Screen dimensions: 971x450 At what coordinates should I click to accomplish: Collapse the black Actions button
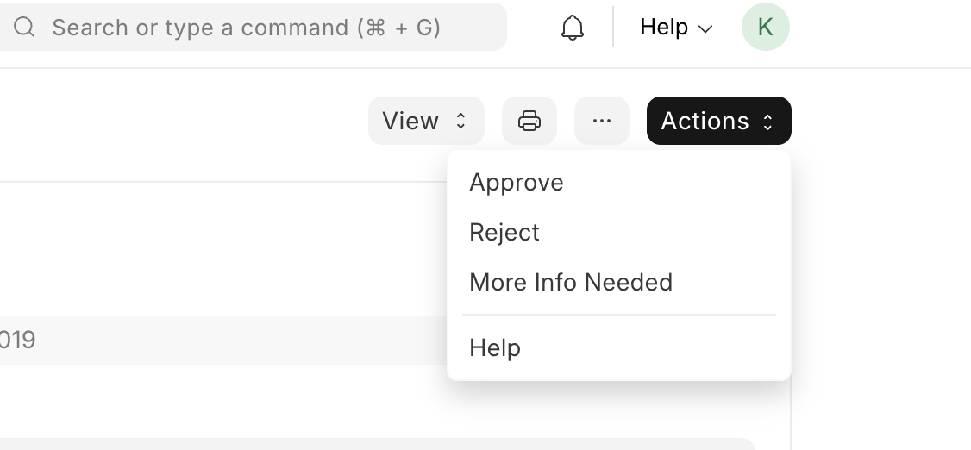click(719, 121)
